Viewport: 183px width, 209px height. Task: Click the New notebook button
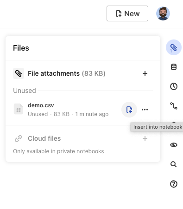click(127, 13)
